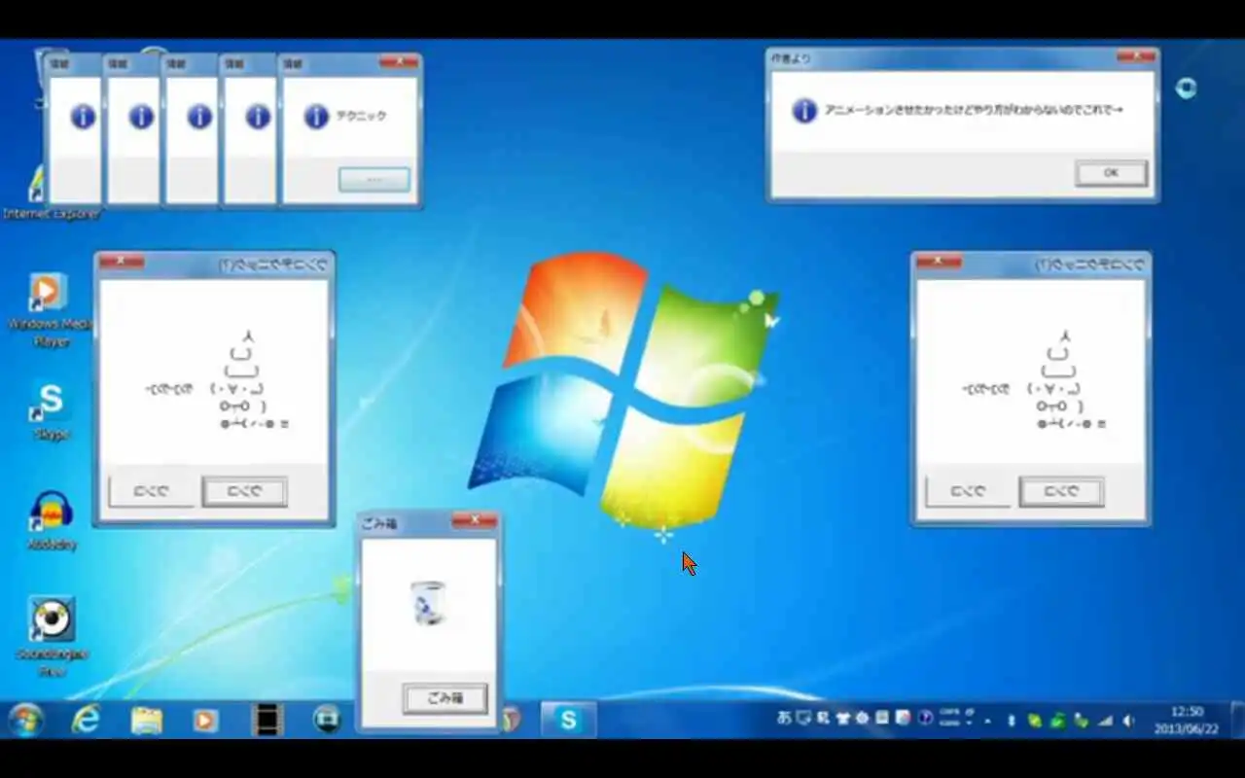Viewport: 1245px width, 778px height.
Task: Select the SoundEngine Free desktop shortcut
Action: pos(51,636)
